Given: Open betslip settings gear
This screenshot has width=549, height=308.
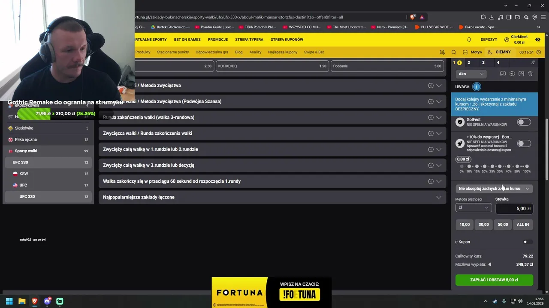Looking at the screenshot, I should point(512,74).
